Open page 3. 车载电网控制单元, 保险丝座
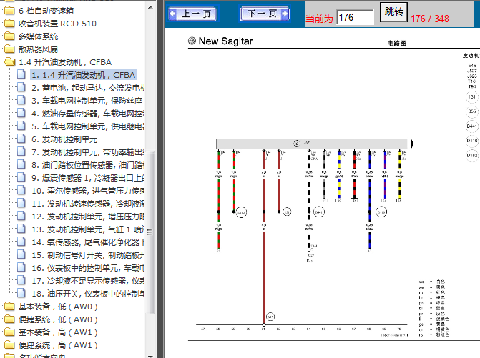480x358 pixels. coord(87,101)
